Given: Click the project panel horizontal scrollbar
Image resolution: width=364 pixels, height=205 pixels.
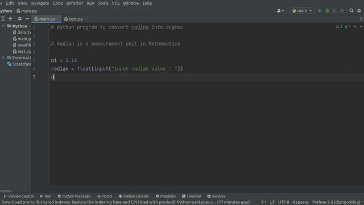Looking at the screenshot, I should (6, 191).
